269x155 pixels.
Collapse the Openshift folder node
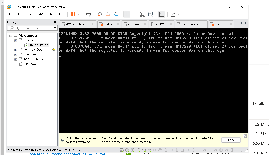pyautogui.click(x=15, y=40)
